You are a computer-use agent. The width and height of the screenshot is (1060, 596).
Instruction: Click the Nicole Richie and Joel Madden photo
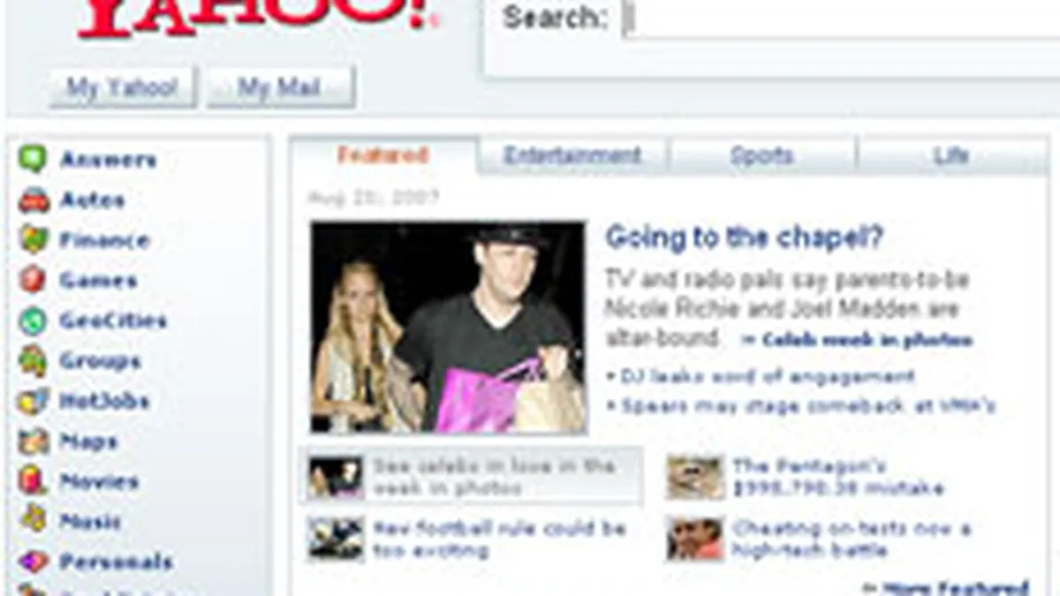point(448,328)
